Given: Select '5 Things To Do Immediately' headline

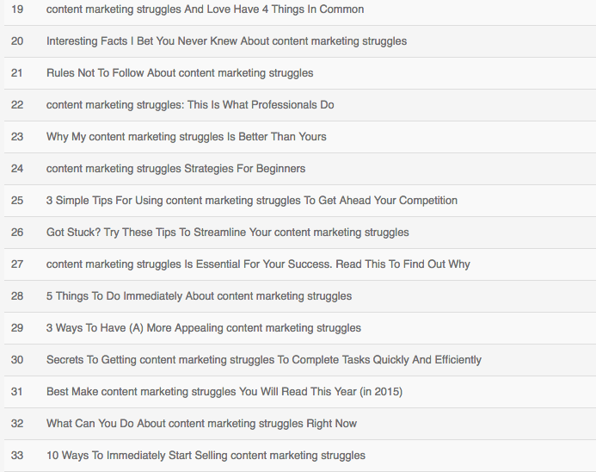Looking at the screenshot, I should coord(199,296).
